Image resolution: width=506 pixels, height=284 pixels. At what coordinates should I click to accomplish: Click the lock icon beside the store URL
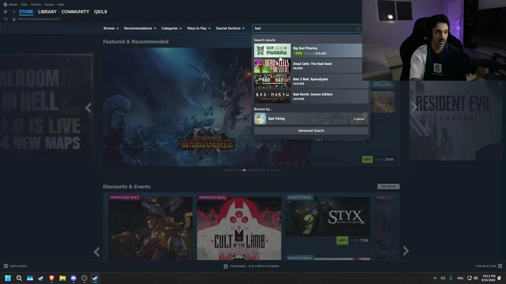click(14, 19)
